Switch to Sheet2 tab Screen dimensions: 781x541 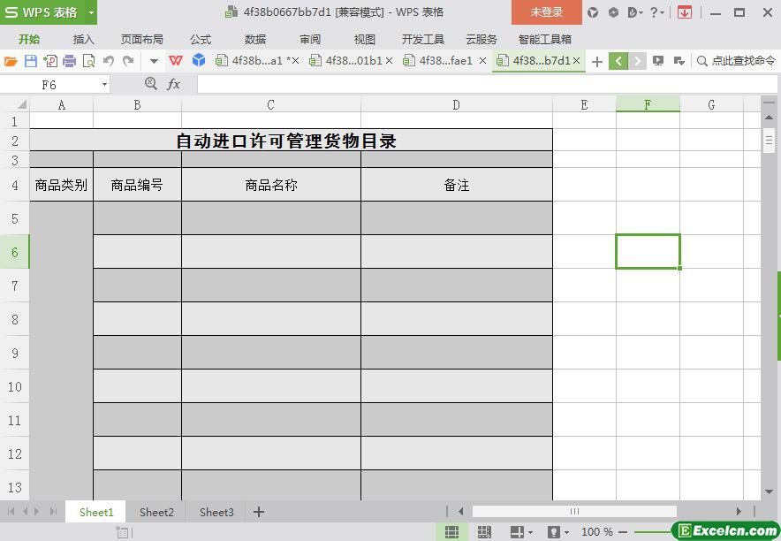click(156, 512)
